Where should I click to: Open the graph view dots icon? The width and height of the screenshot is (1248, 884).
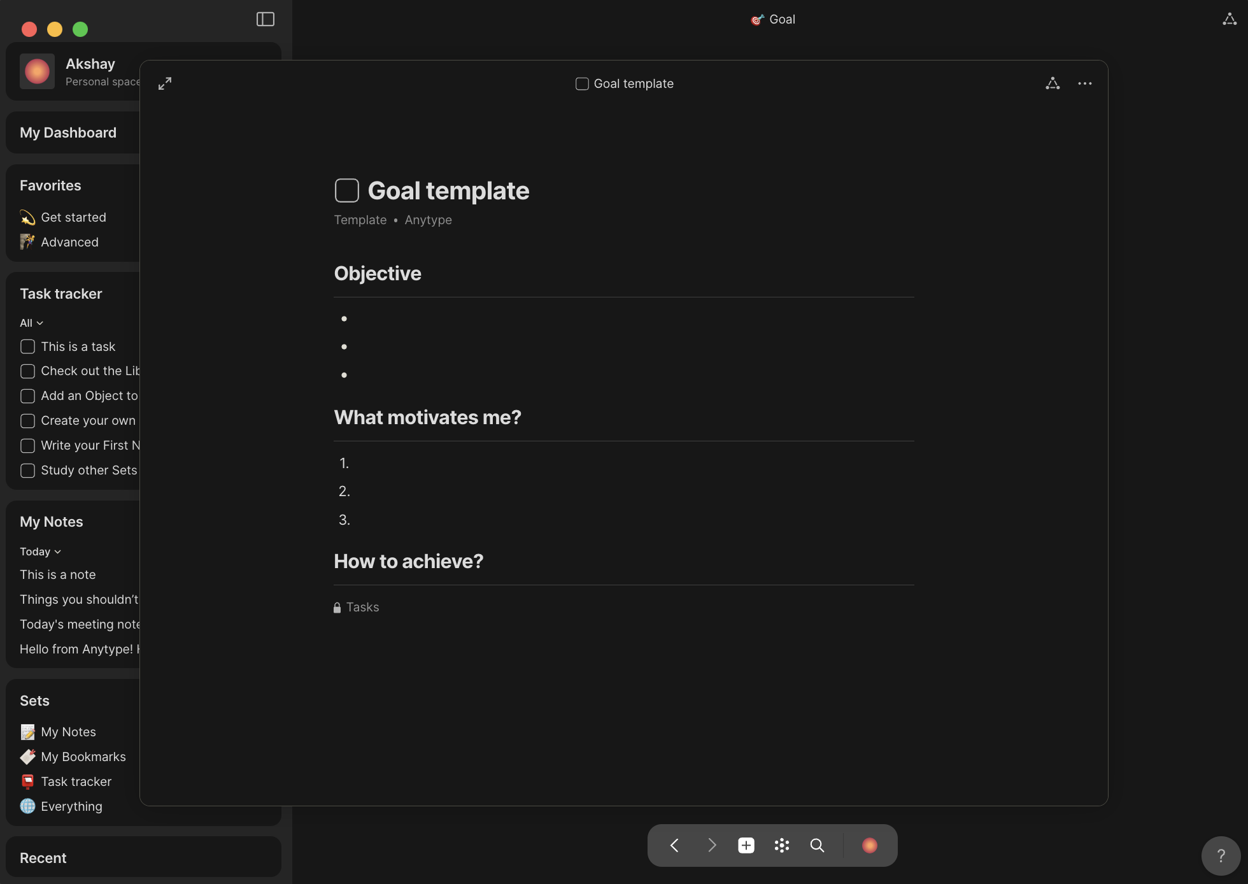[x=782, y=845]
